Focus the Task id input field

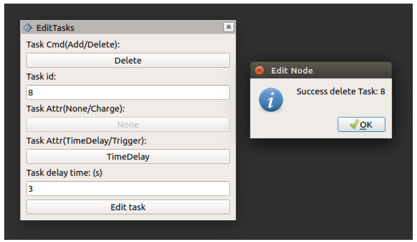[128, 92]
